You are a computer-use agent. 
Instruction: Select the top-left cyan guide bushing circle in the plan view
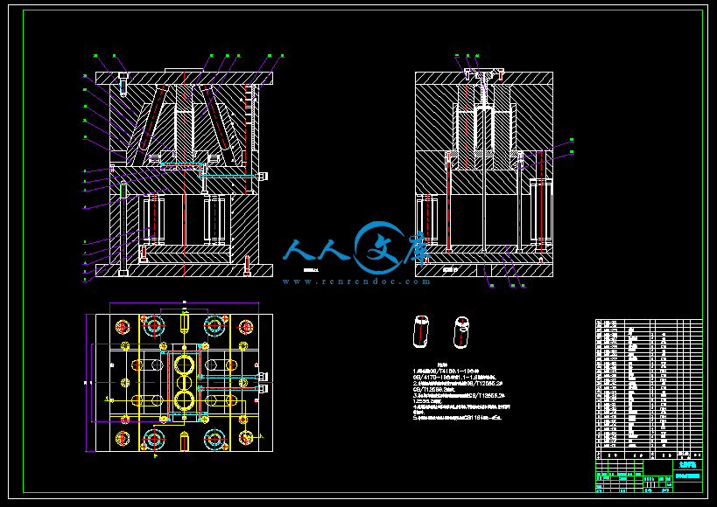coord(154,326)
